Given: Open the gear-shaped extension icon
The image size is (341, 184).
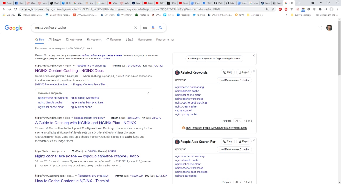Looking at the screenshot, I should [309, 9].
